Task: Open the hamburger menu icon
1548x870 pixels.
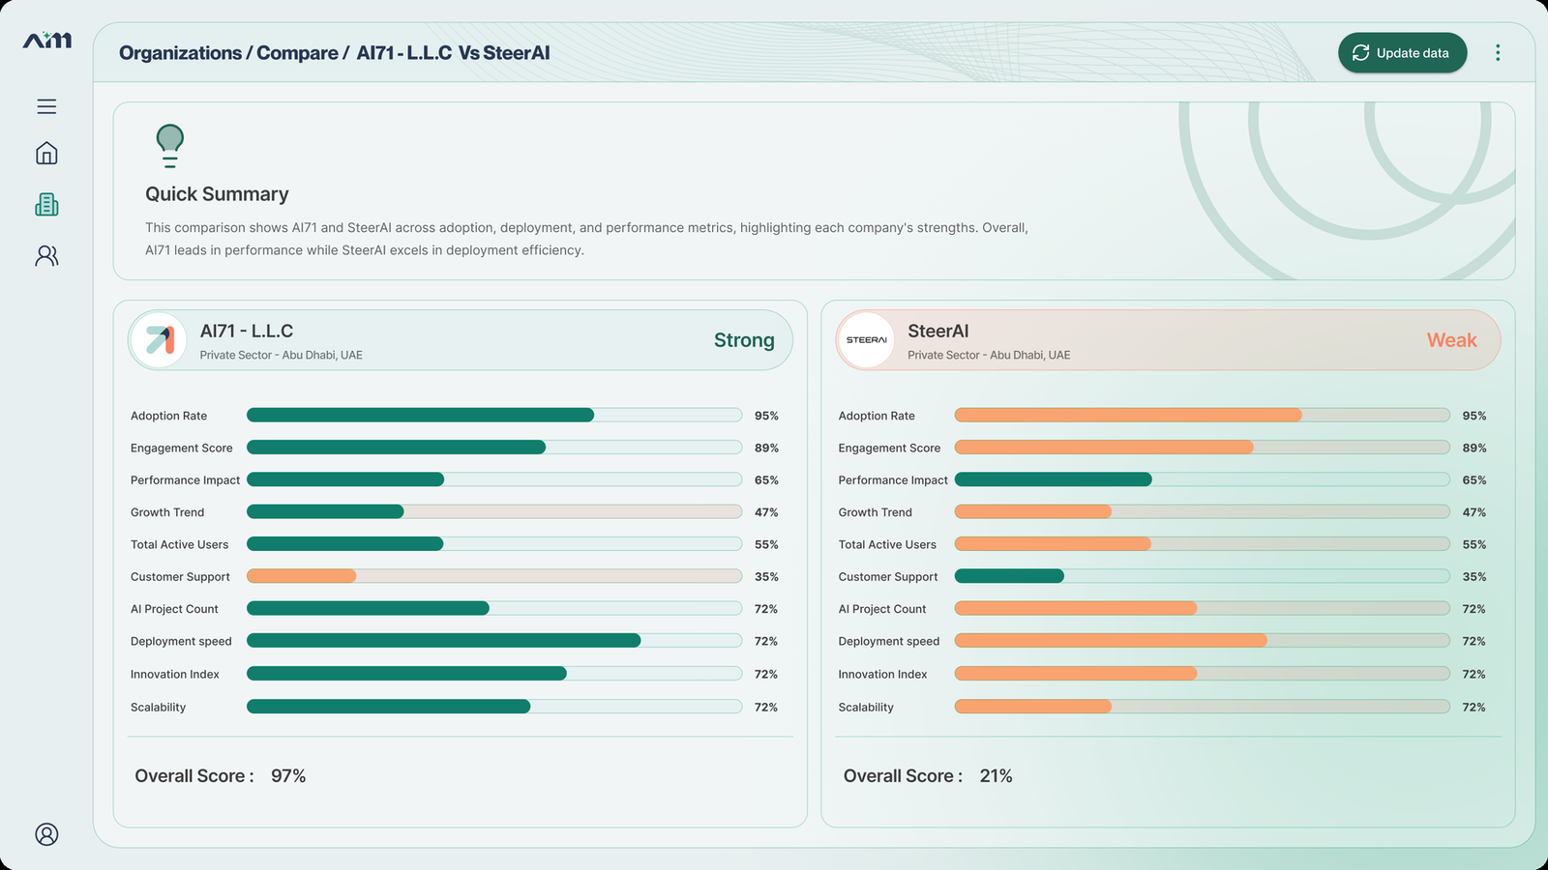Action: [x=46, y=106]
